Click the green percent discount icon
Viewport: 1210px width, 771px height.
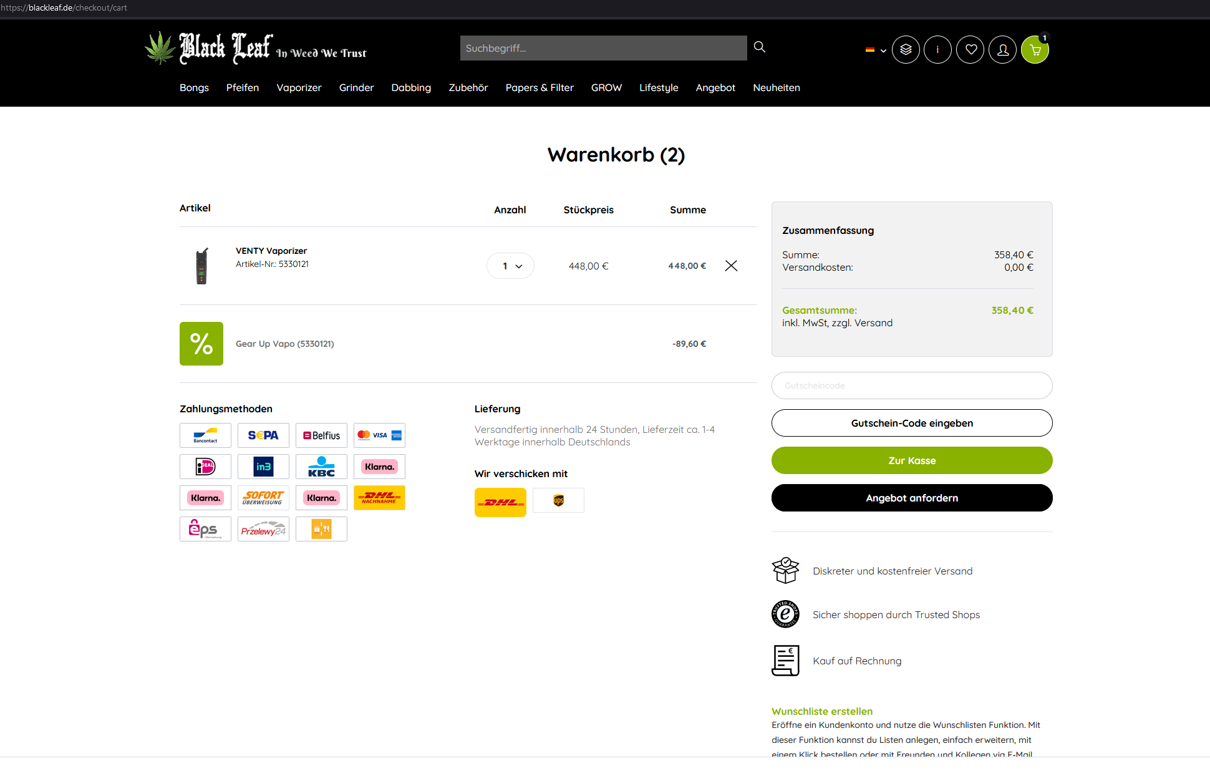click(x=201, y=344)
